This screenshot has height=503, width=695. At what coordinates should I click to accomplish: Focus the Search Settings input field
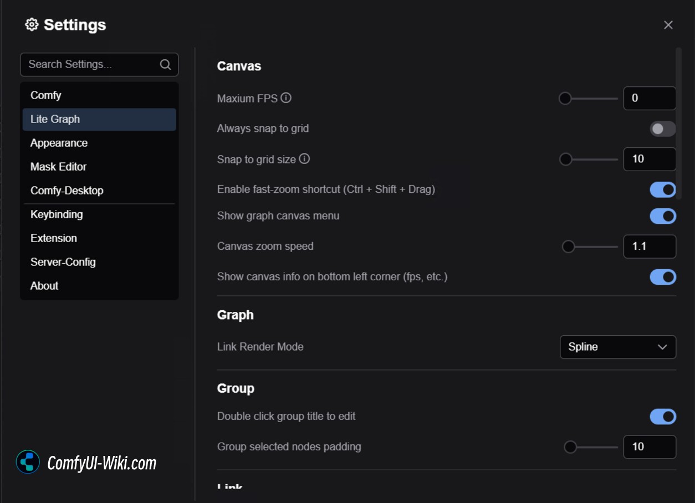pos(99,64)
